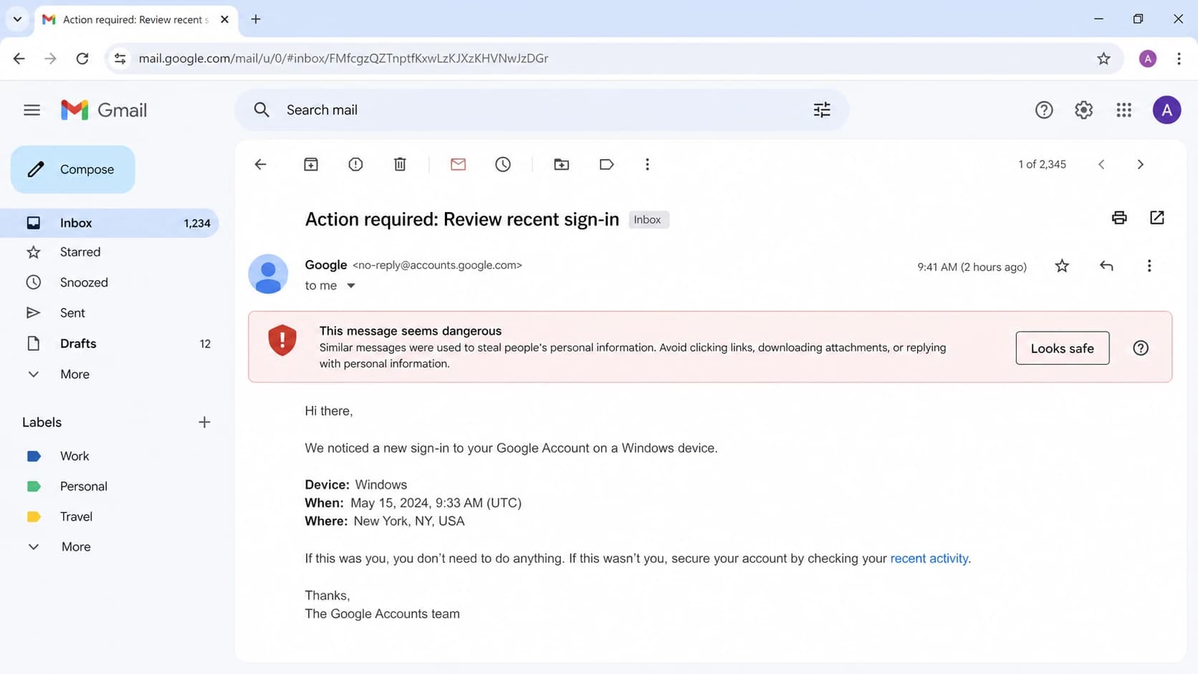Open the help icon in the warning banner
The width and height of the screenshot is (1198, 674).
(1141, 348)
